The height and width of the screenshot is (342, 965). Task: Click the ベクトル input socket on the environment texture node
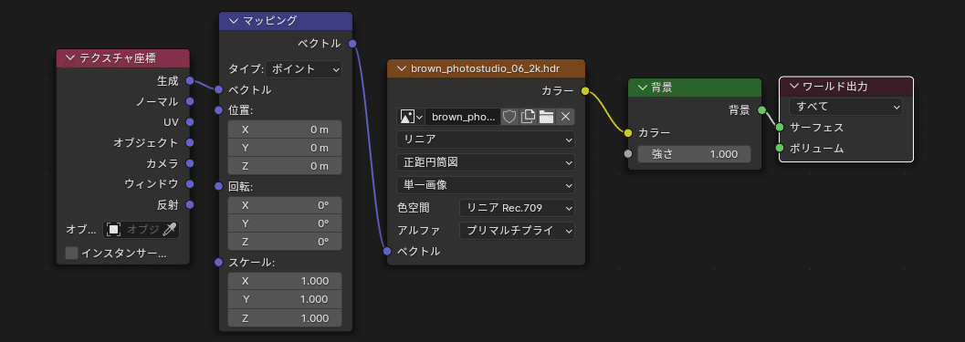coord(387,251)
